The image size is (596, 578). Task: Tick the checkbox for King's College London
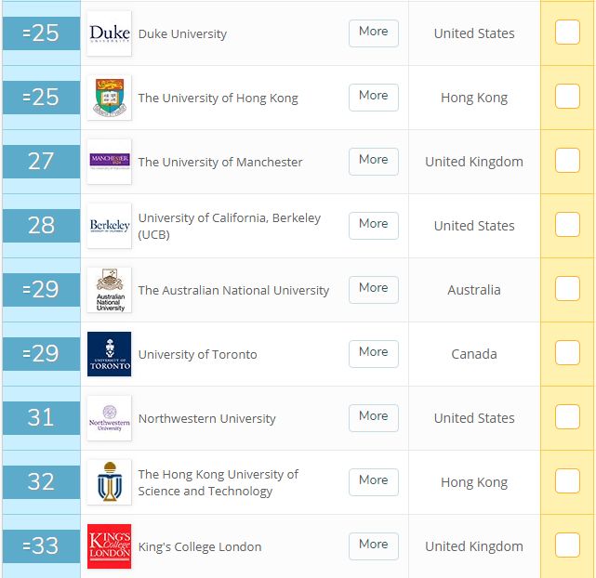pyautogui.click(x=567, y=545)
